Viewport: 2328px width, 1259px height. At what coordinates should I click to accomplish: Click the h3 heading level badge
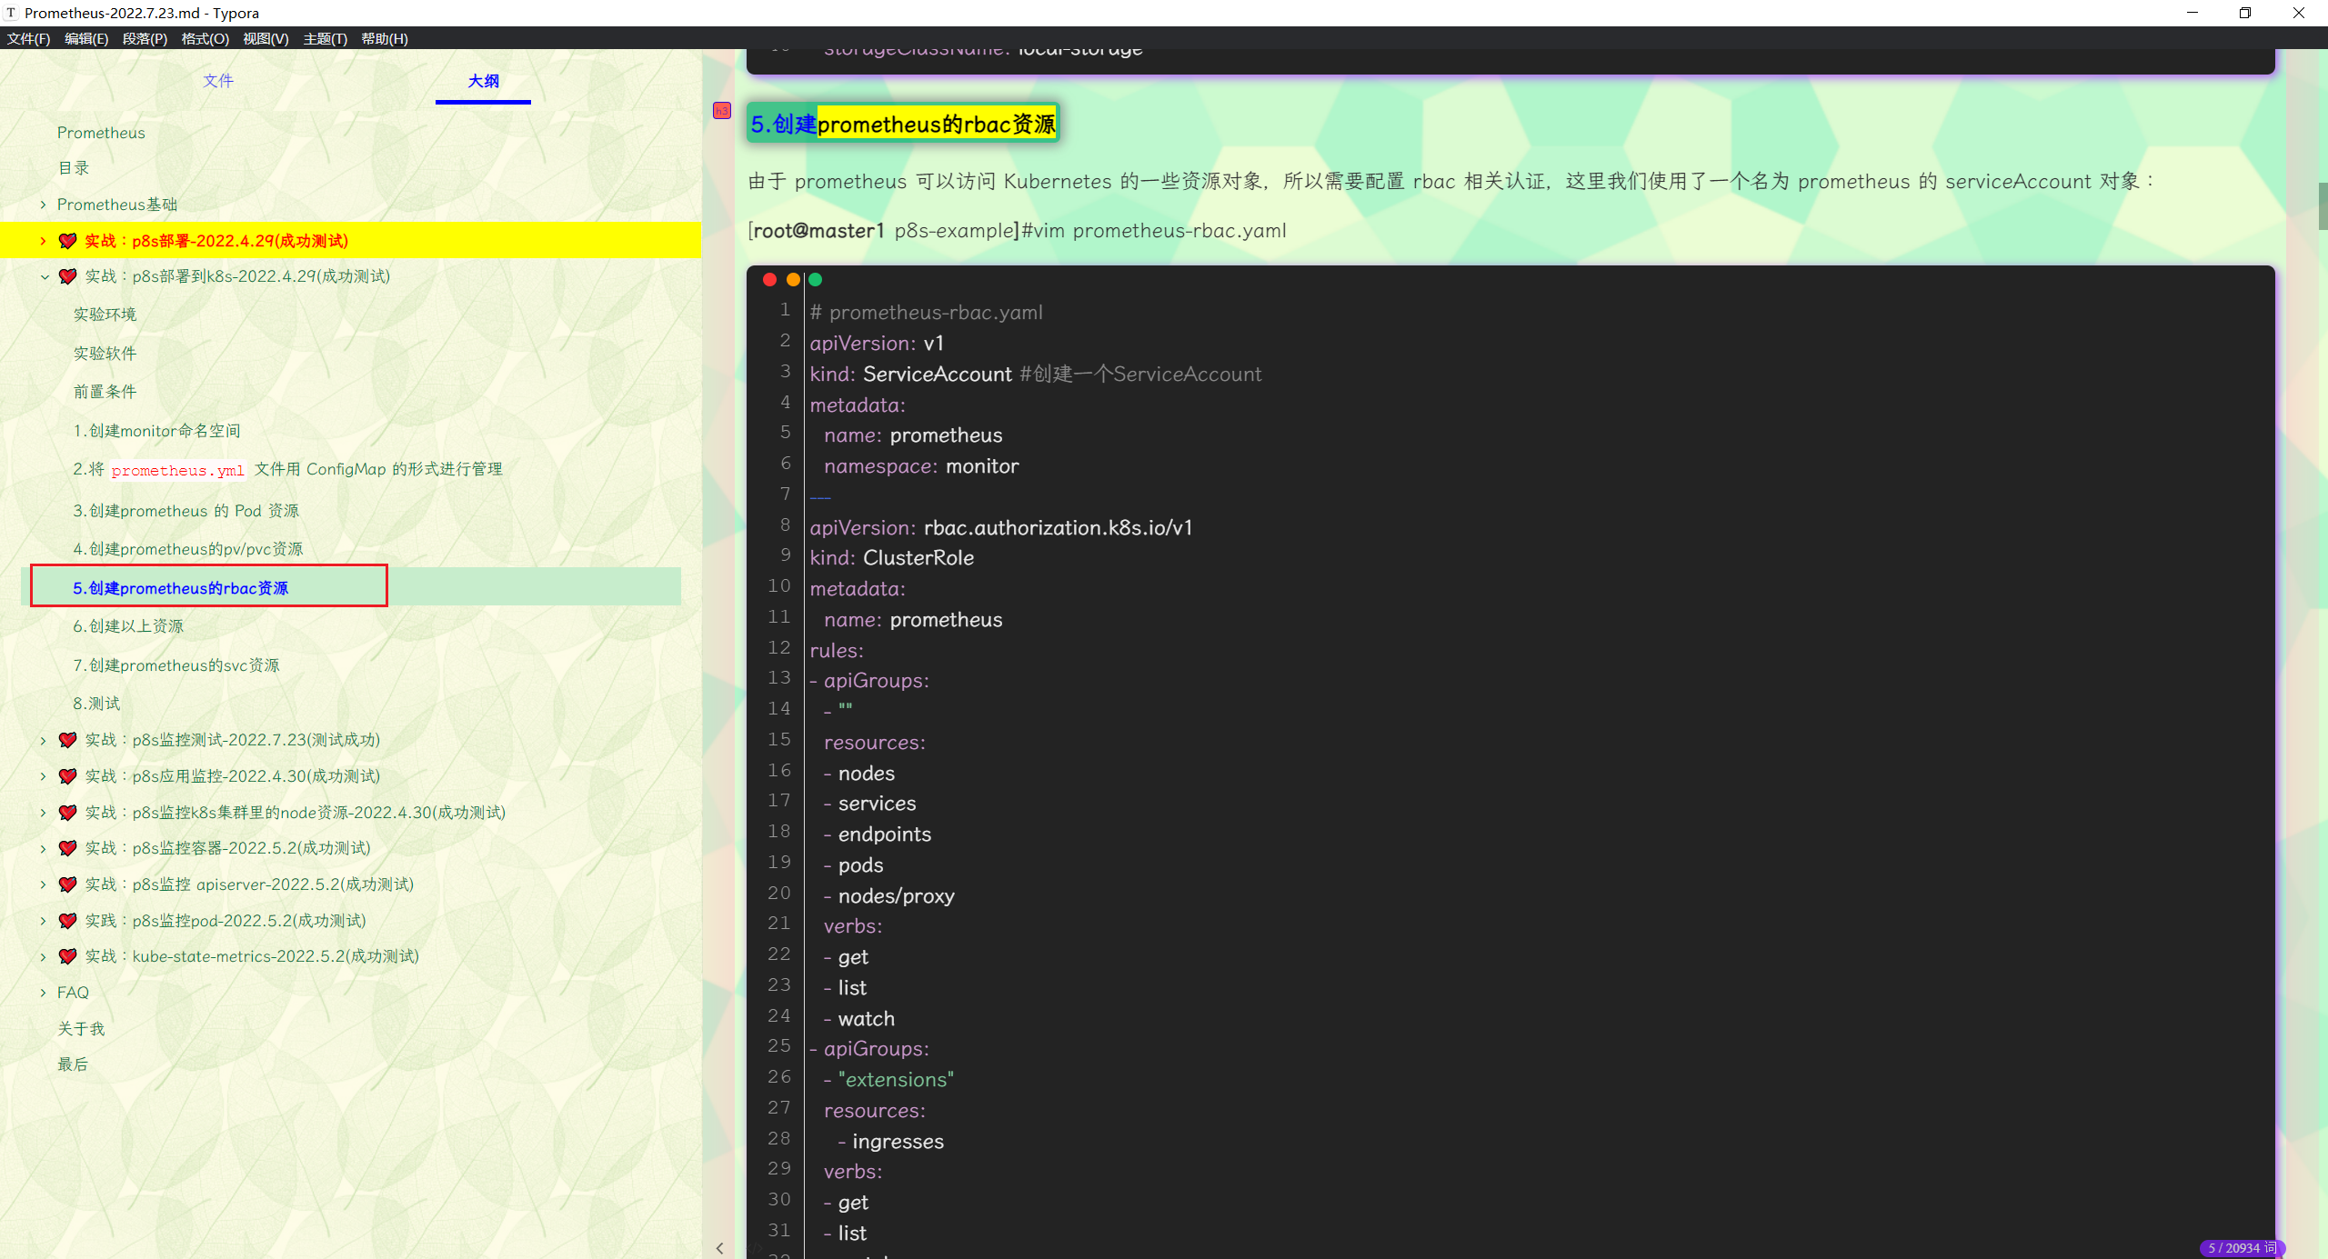pos(722,111)
